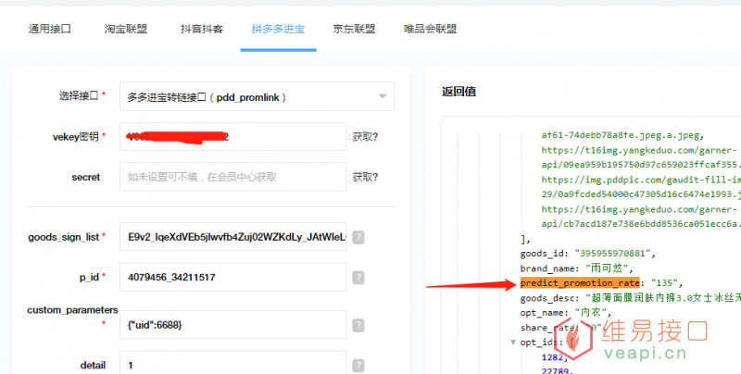Click the brand_name value 雨可悠

(608, 268)
